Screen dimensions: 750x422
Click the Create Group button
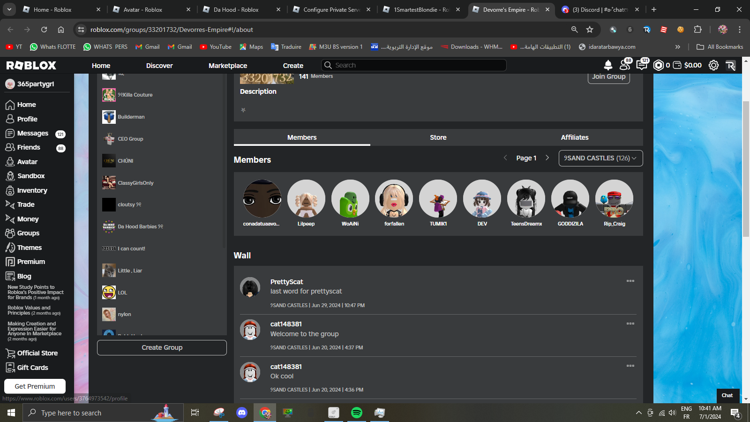click(162, 347)
